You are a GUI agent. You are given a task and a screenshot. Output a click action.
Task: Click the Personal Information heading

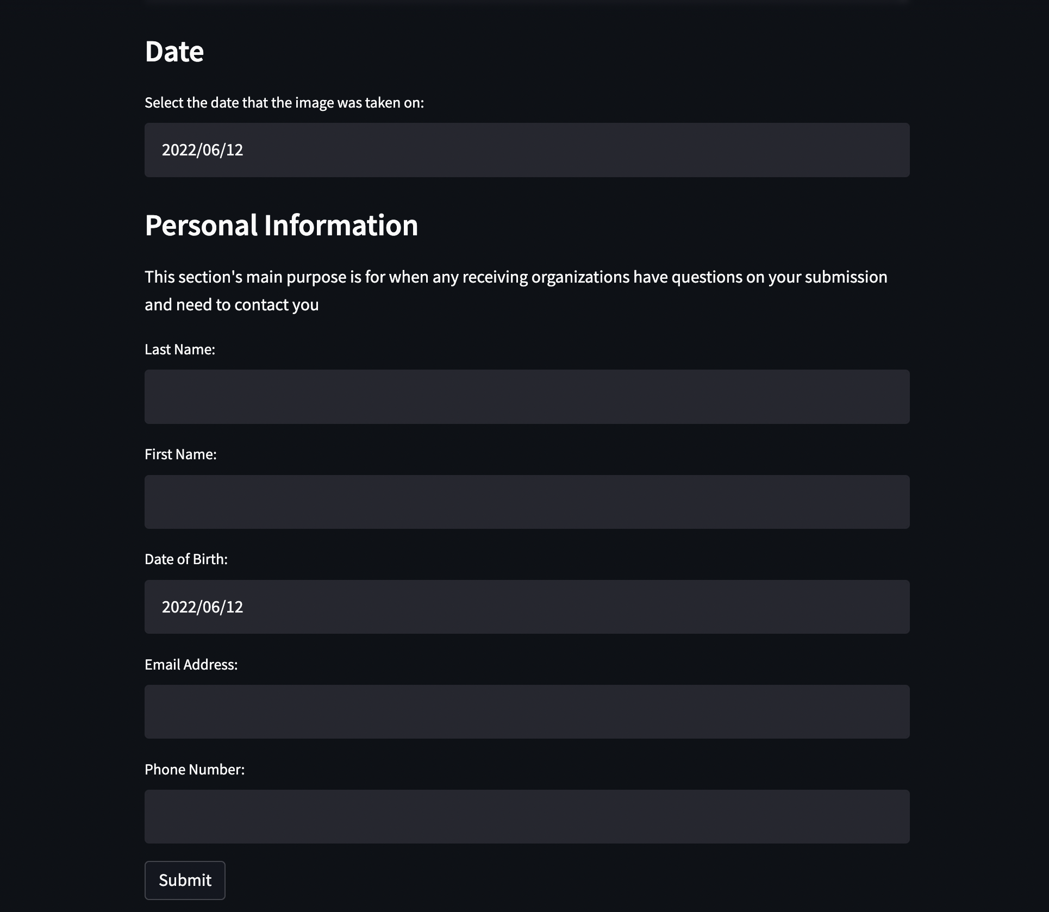coord(281,225)
